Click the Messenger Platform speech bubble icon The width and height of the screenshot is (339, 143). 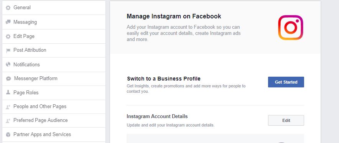(x=8, y=79)
